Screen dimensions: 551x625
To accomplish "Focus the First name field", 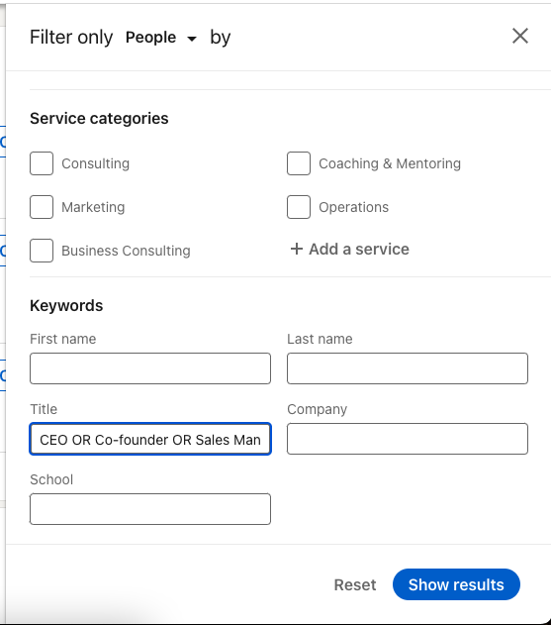I will (x=150, y=368).
